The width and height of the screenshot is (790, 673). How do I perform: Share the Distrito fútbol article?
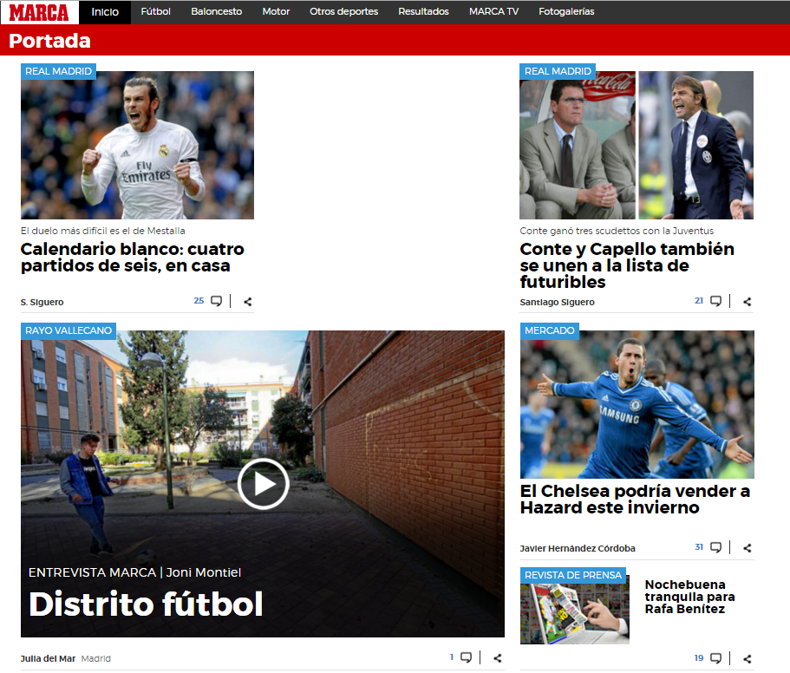click(497, 658)
